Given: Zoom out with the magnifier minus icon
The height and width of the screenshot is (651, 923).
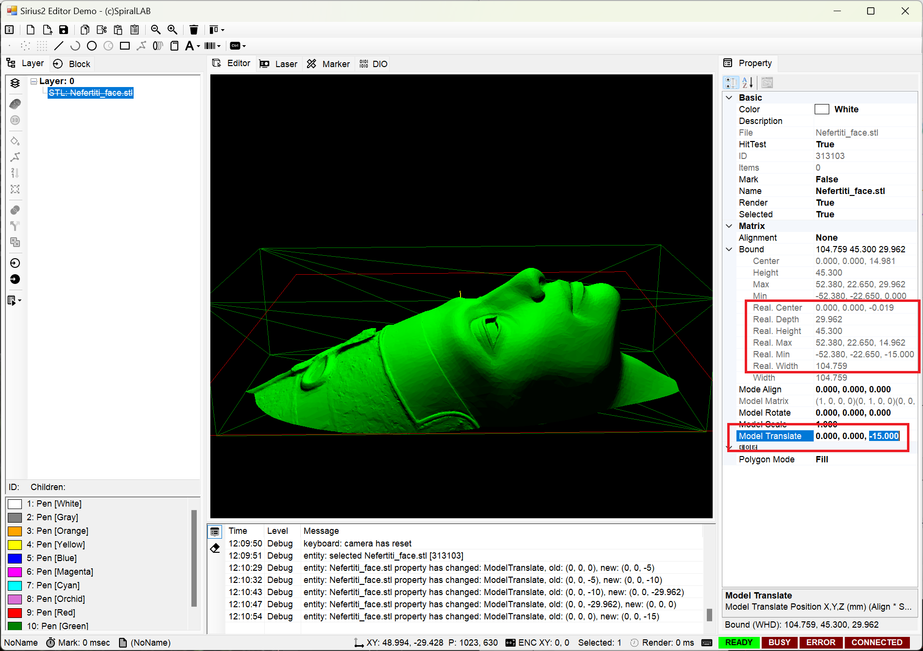Looking at the screenshot, I should point(156,30).
